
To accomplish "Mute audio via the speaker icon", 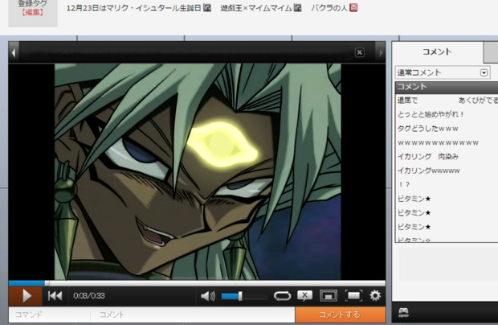I will point(208,296).
